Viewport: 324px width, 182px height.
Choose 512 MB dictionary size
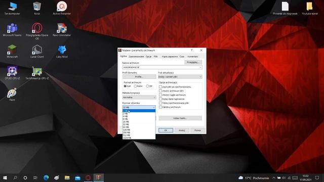(x=139, y=135)
